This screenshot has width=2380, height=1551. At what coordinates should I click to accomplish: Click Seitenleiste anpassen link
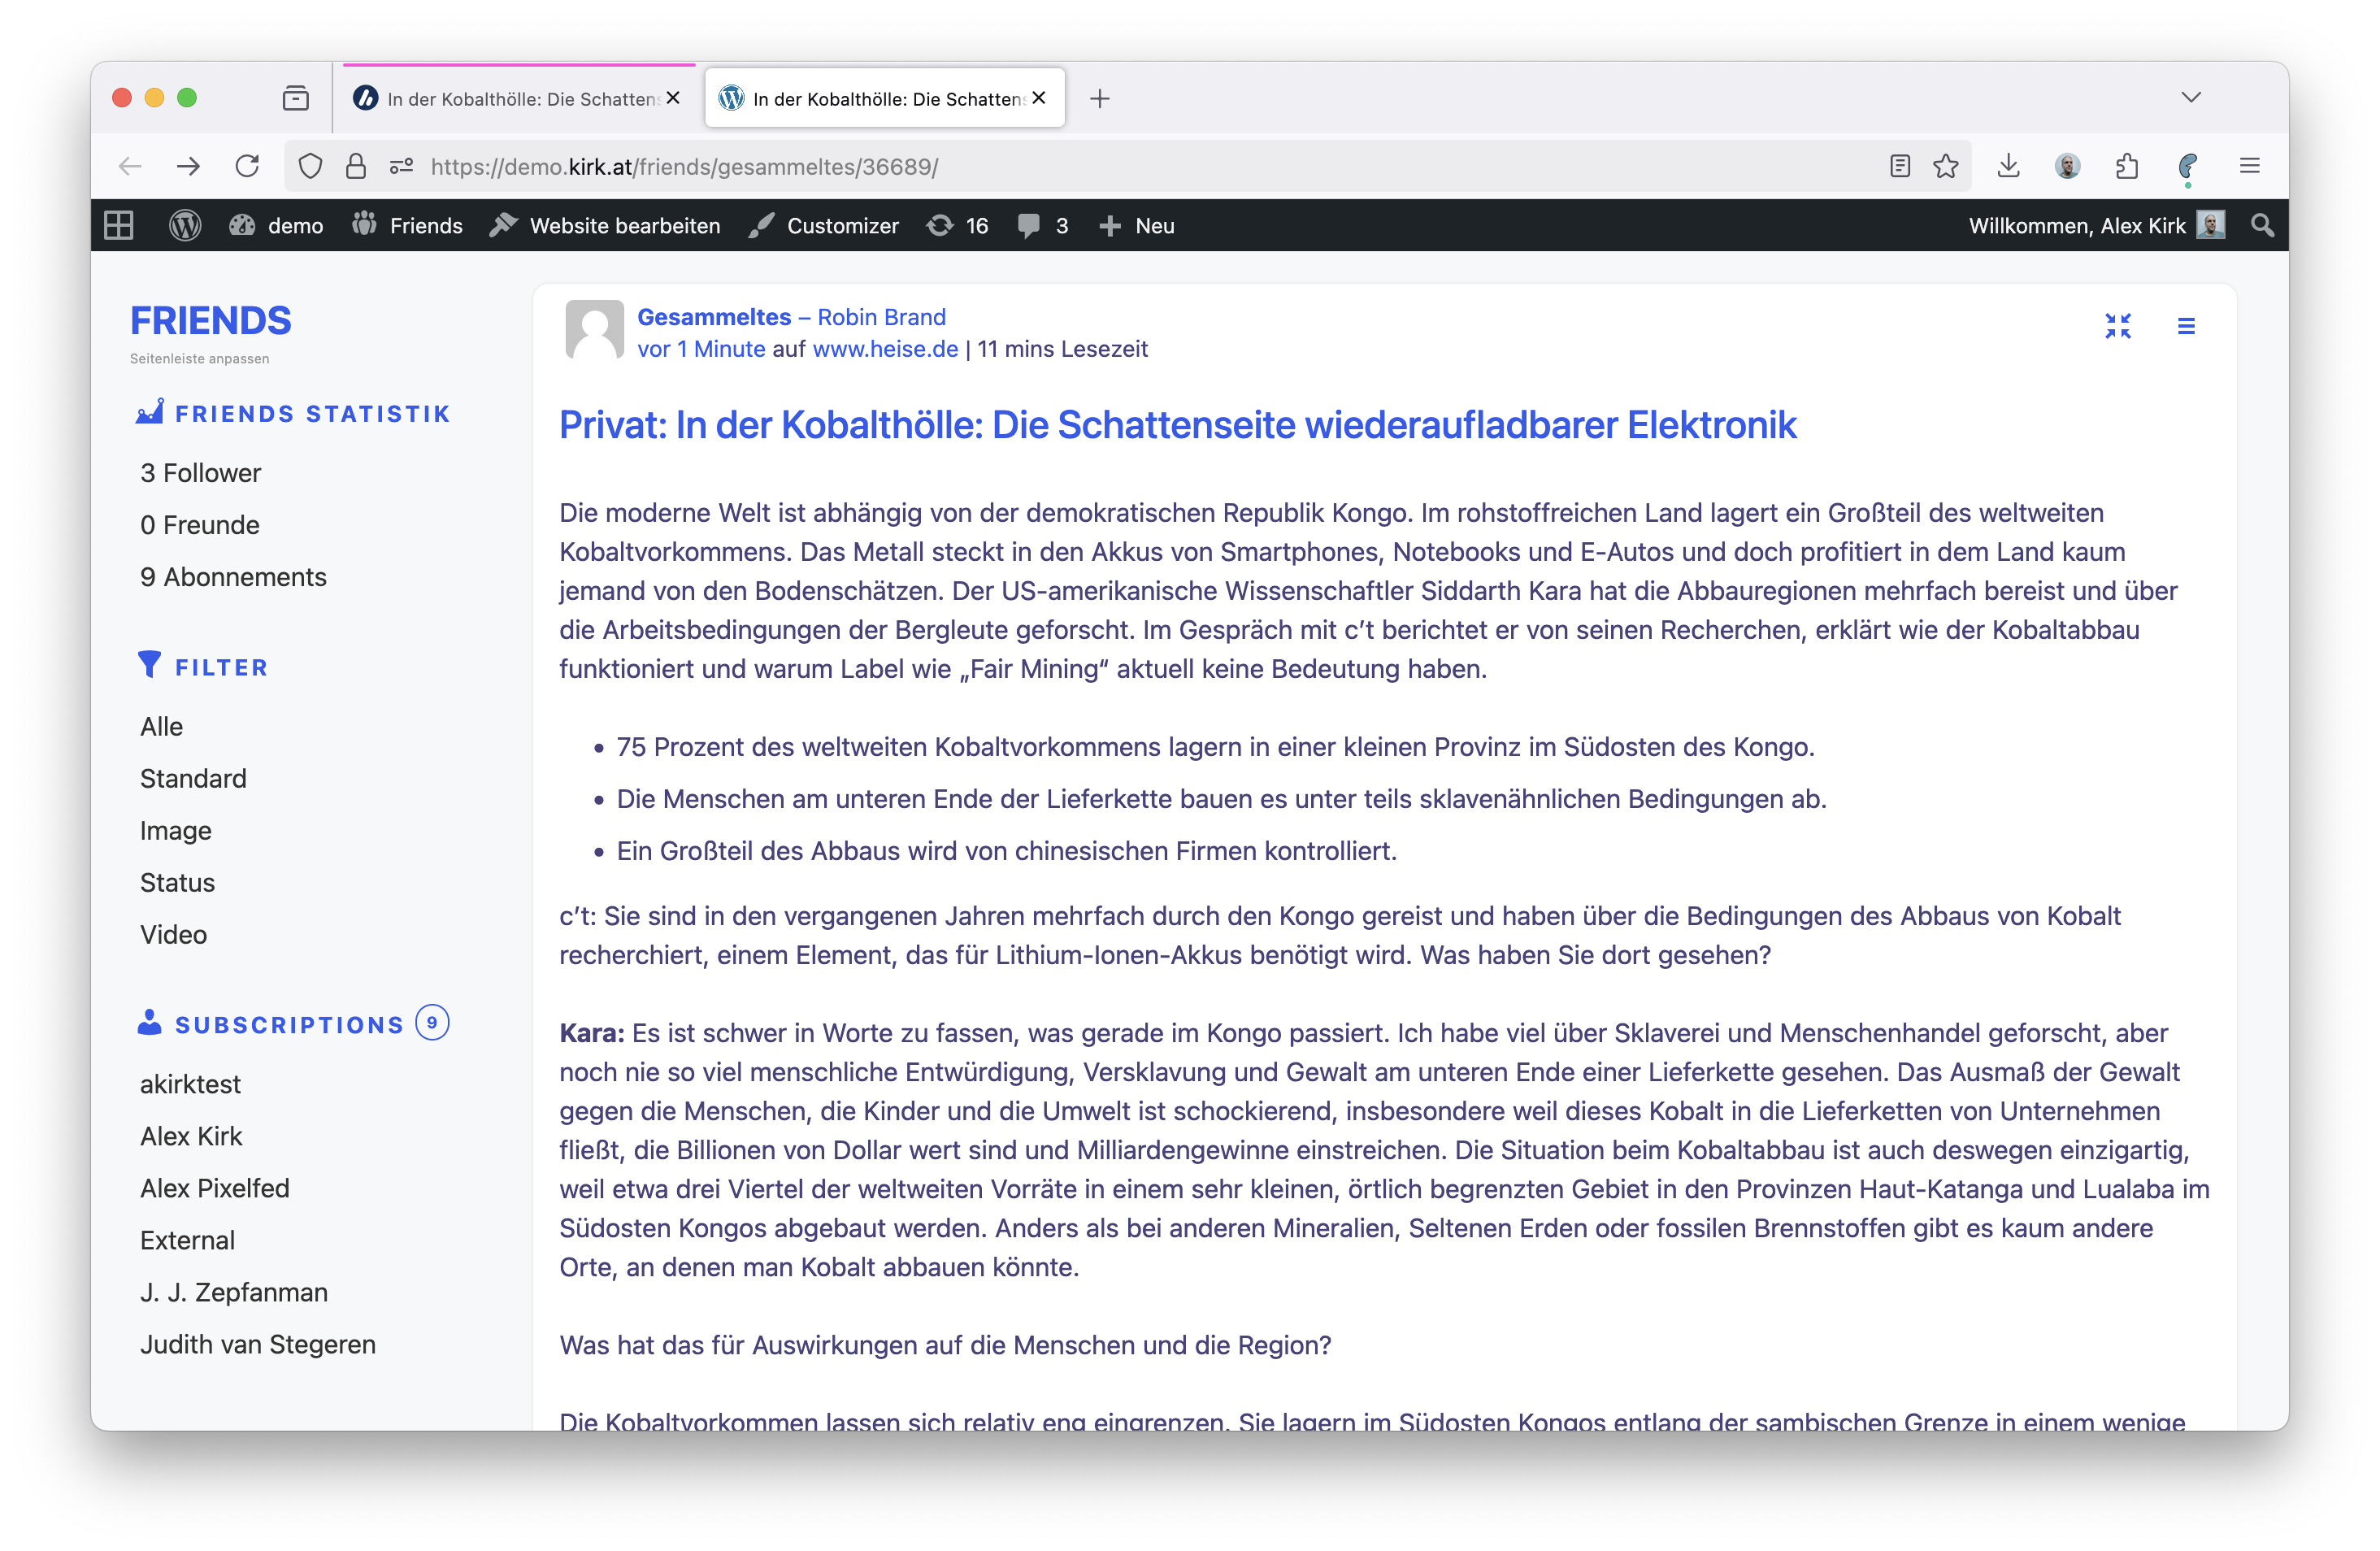[199, 358]
